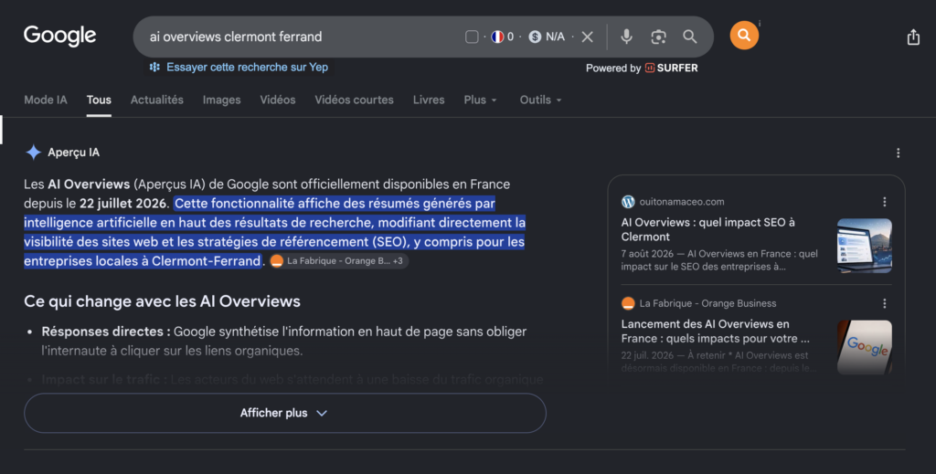Click the Aperçu IA label text
Viewport: 936px width, 474px height.
pos(73,153)
